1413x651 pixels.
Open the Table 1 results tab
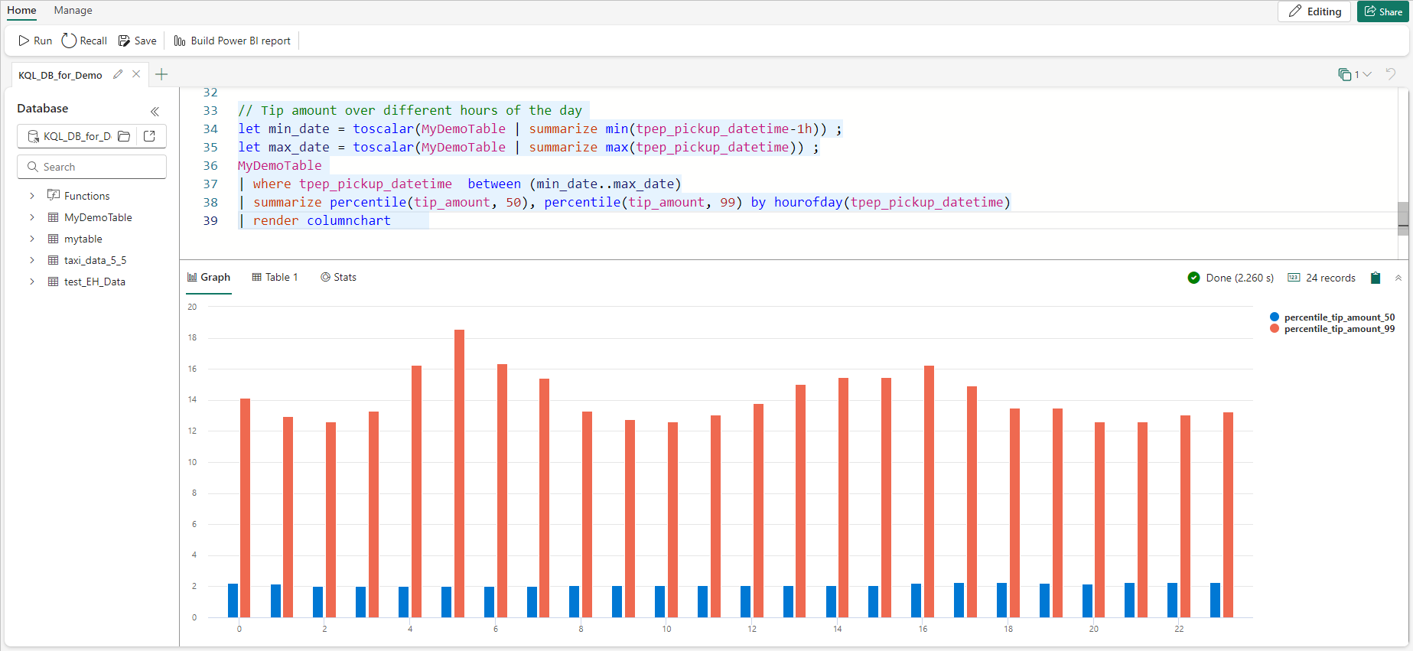[x=275, y=277]
